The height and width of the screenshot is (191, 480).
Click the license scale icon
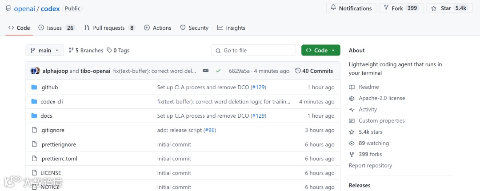pos(352,98)
